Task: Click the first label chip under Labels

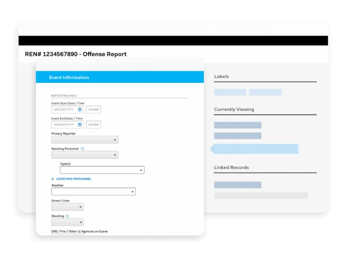Action: tap(230, 92)
